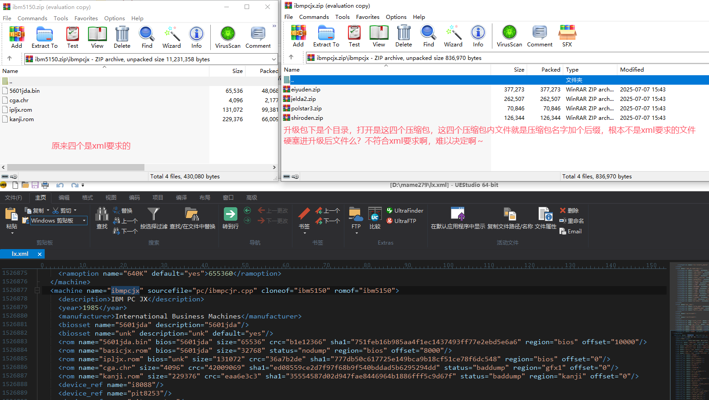Image resolution: width=709 pixels, height=400 pixels.
Task: Collapse the ibmpcjx machine node fold marker
Action: tap(37, 291)
